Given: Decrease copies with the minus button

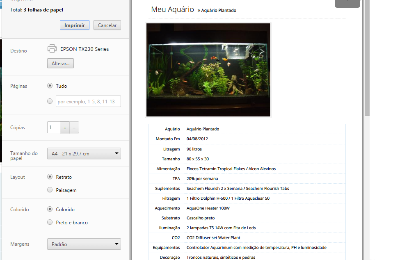Looking at the screenshot, I should (74, 128).
